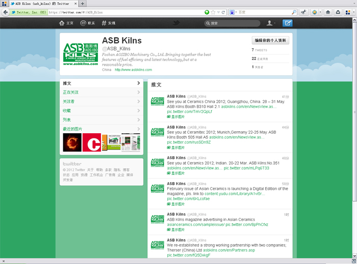This screenshot has width=357, height=264.
Task: Click the scrollbar down arrow
Action: click(x=354, y=255)
